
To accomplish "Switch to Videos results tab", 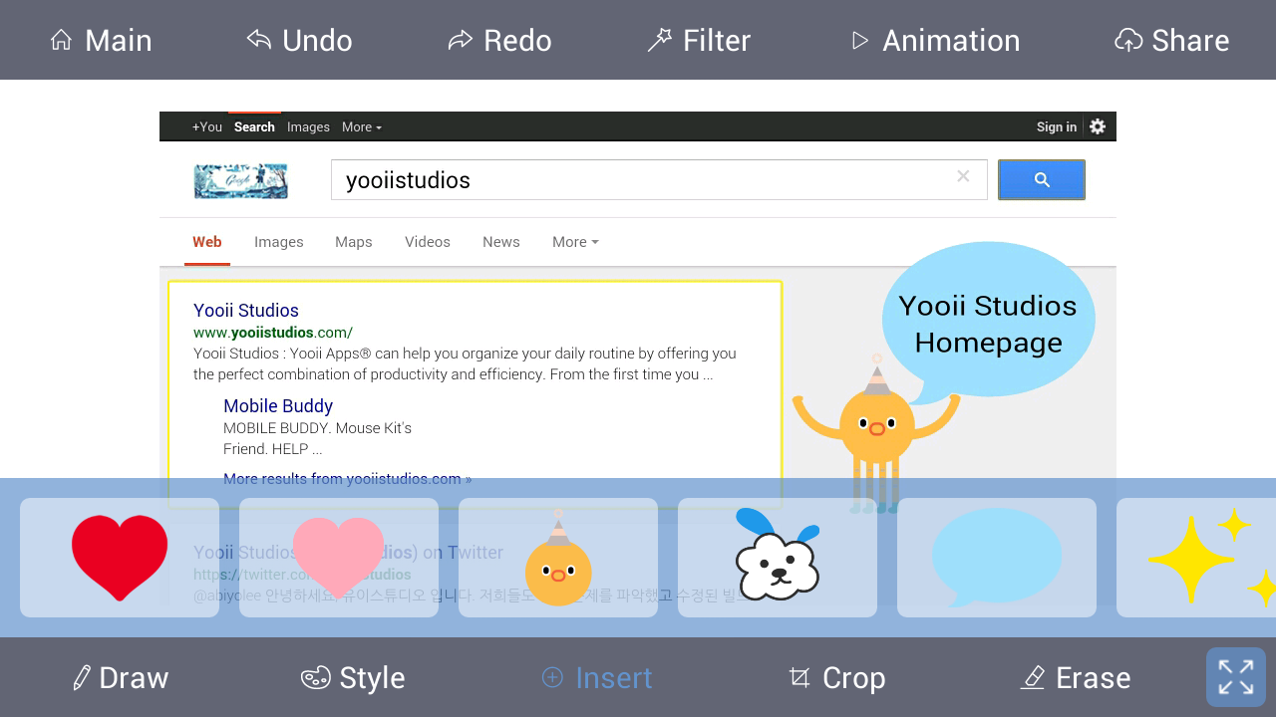I will (x=428, y=242).
